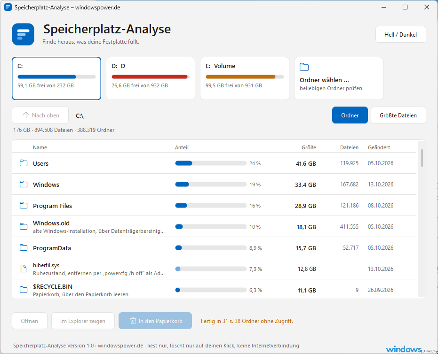Click the hiberfil.sys 7,3 % share bar

[x=211, y=269]
